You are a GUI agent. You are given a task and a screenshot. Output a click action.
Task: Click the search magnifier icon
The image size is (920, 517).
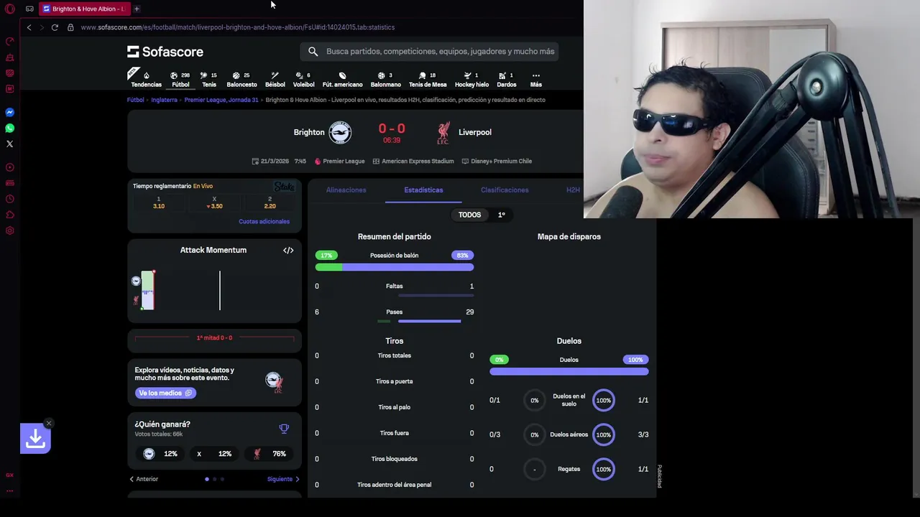pyautogui.click(x=313, y=52)
